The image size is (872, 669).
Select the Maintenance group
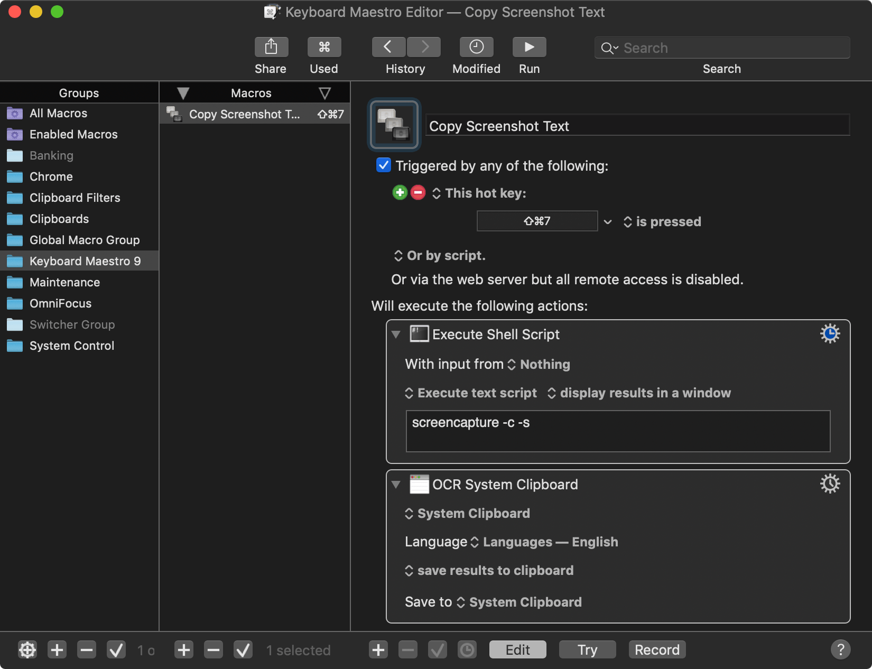(79, 282)
